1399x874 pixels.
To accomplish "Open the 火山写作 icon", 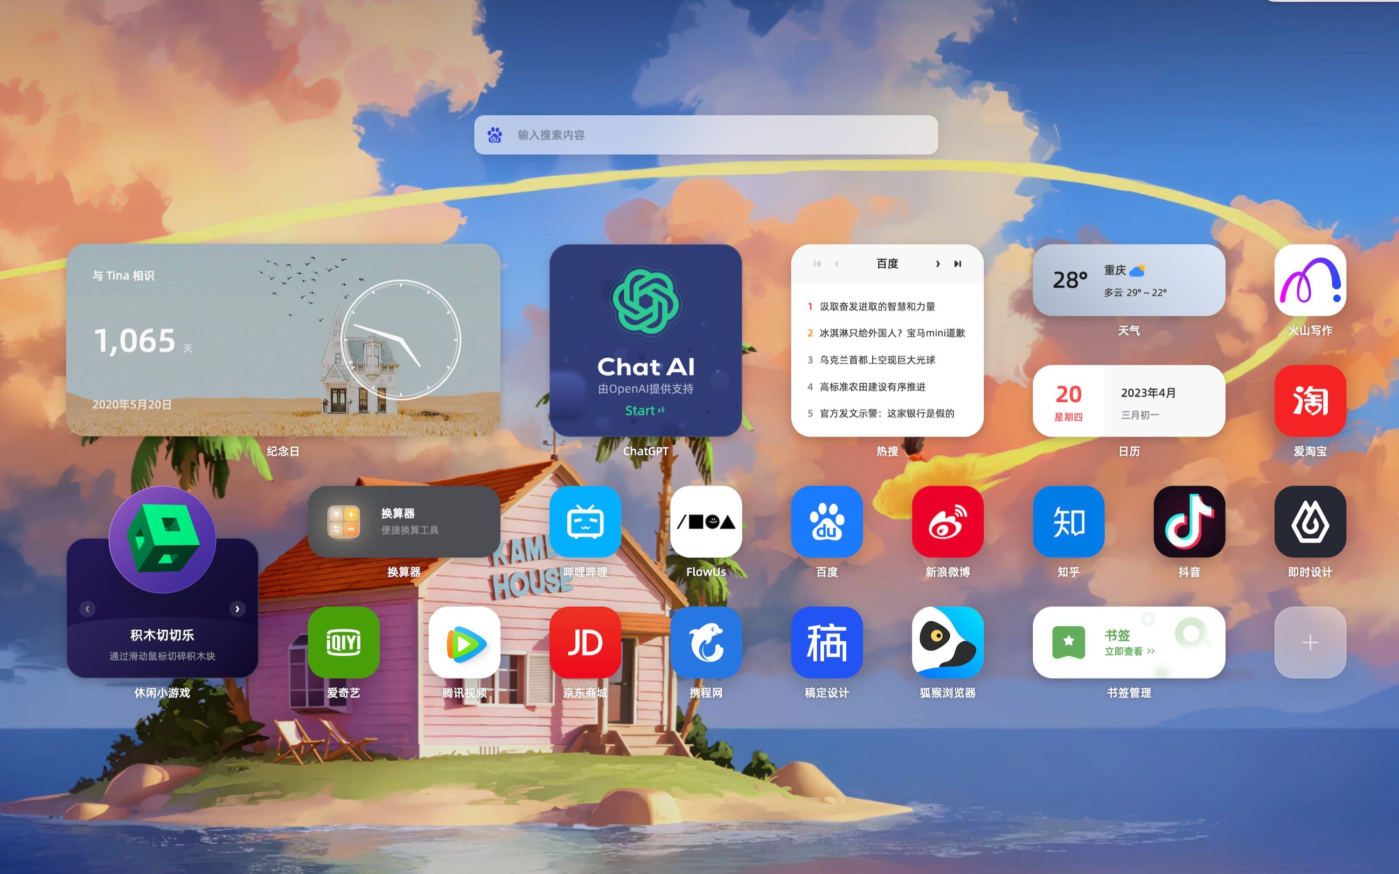I will [x=1310, y=280].
